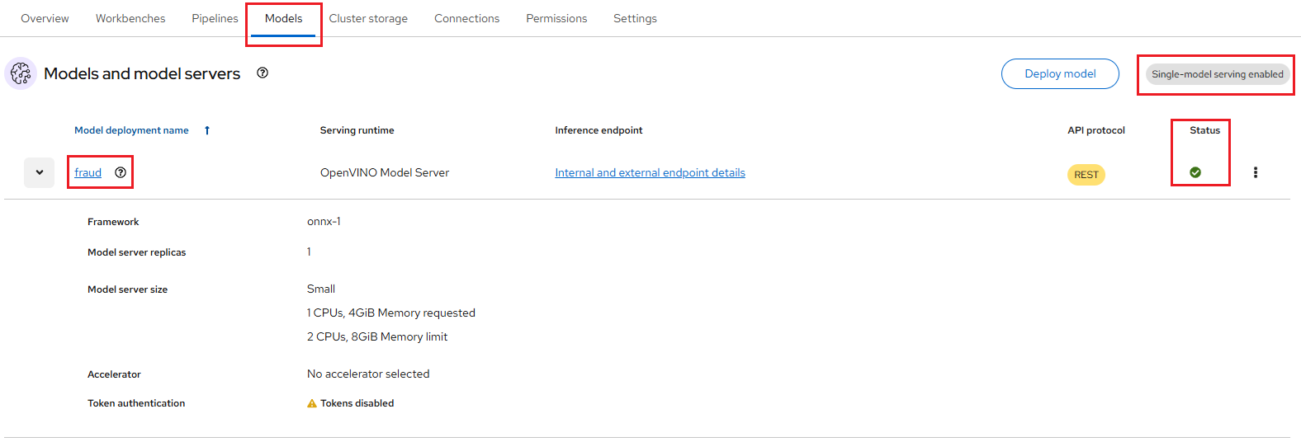Sort by Model deployment name column
The image size is (1301, 442).
click(131, 130)
